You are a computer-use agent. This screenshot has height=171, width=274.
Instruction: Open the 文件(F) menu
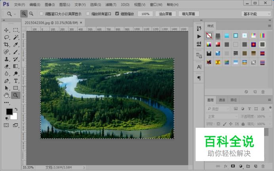(x=19, y=4)
